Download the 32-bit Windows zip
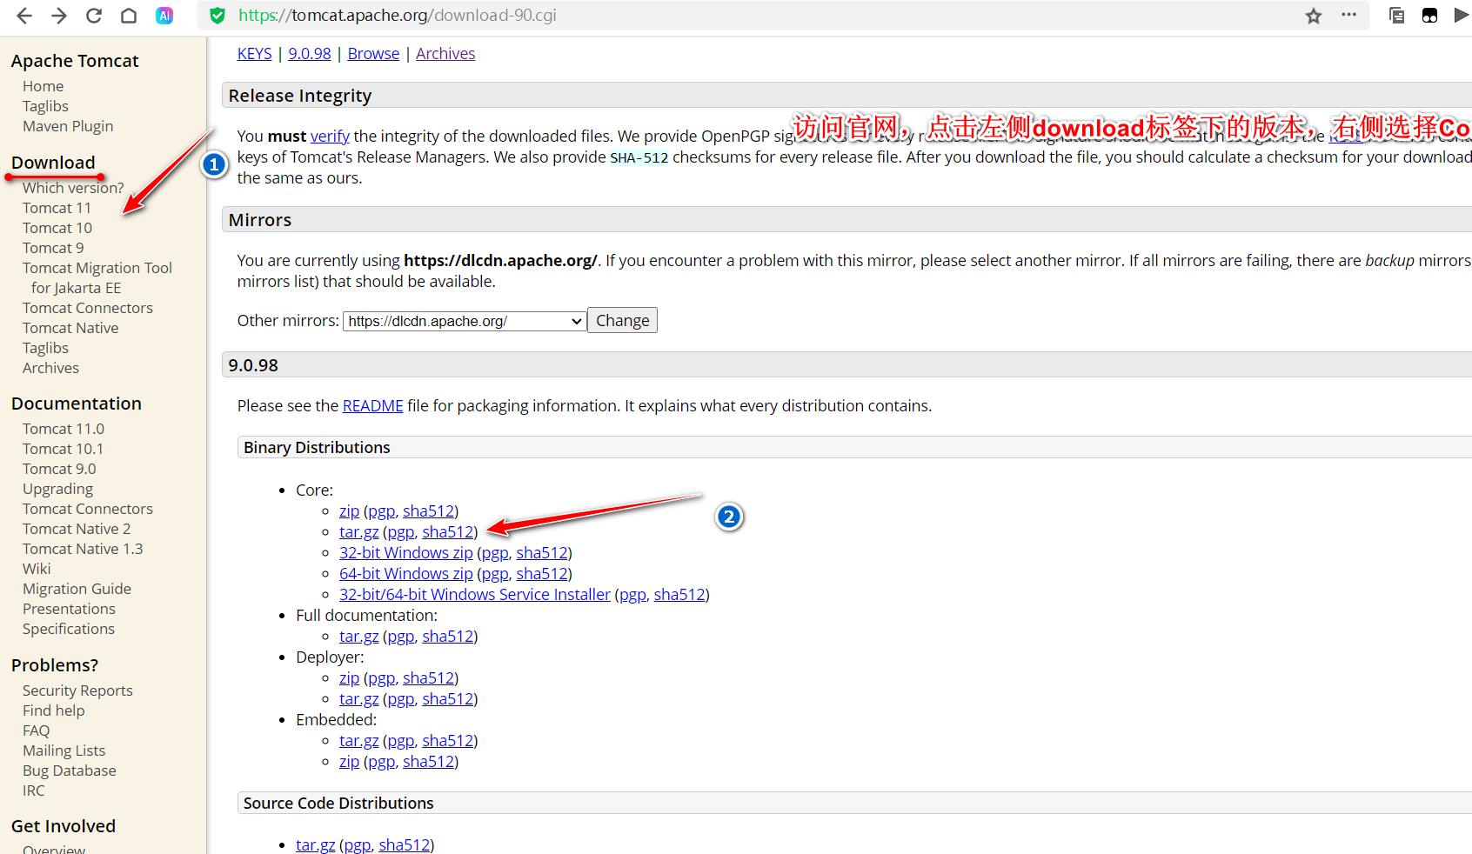Screen dimensions: 1472x854 click(x=406, y=552)
